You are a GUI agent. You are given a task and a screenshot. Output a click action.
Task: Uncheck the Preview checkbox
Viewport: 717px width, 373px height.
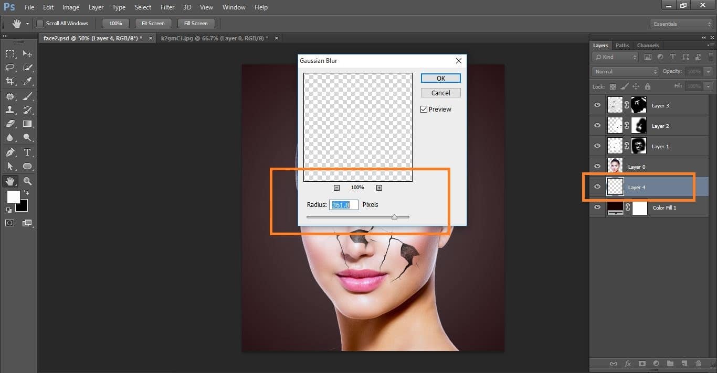click(424, 109)
